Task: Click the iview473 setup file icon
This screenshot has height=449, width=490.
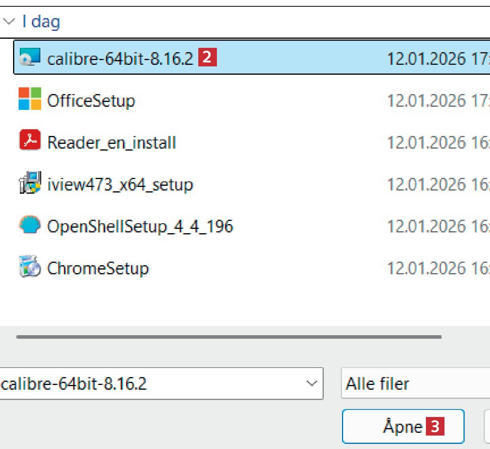Action: (x=30, y=183)
